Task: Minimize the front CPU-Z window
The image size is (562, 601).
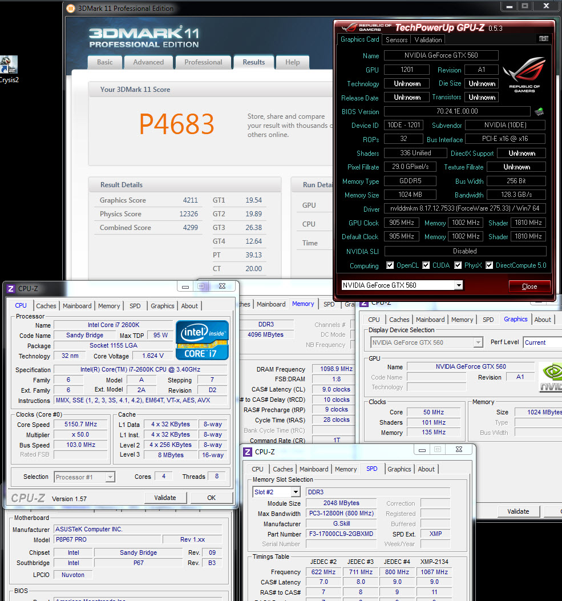Action: pos(185,287)
